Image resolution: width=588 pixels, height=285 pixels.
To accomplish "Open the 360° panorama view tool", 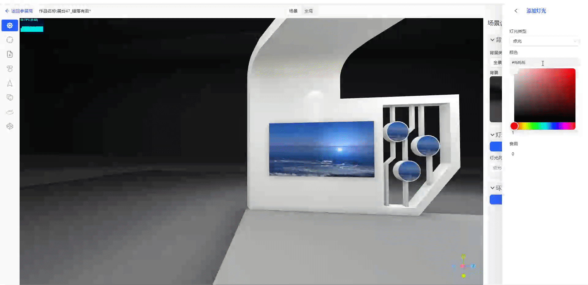I will pyautogui.click(x=10, y=112).
